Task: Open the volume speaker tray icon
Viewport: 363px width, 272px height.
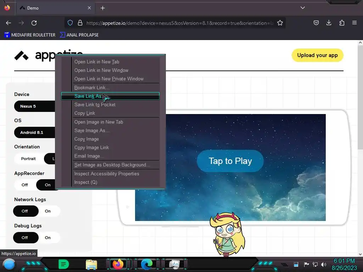Action: coord(324,264)
